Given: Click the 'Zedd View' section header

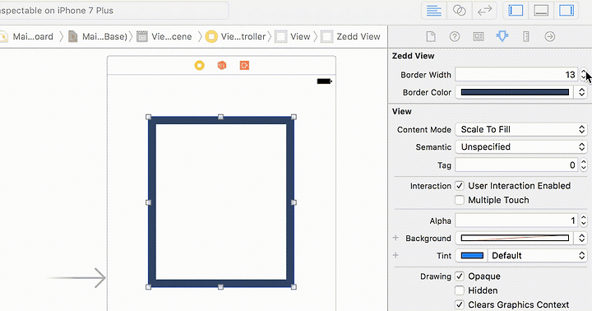Looking at the screenshot, I should point(413,56).
